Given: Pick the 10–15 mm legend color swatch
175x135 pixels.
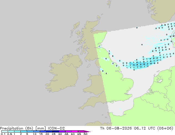Looking at the screenshot, I should click(36, 131).
